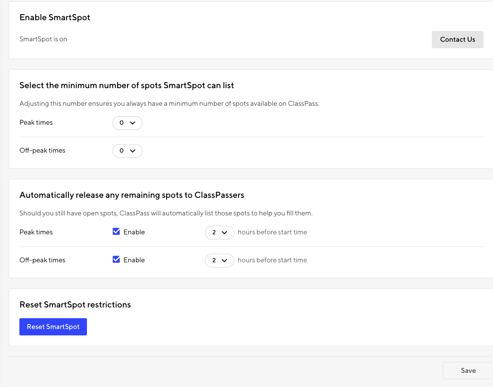Expand Peak times hours before start dropdown
This screenshot has height=387, width=493.
coord(219,233)
